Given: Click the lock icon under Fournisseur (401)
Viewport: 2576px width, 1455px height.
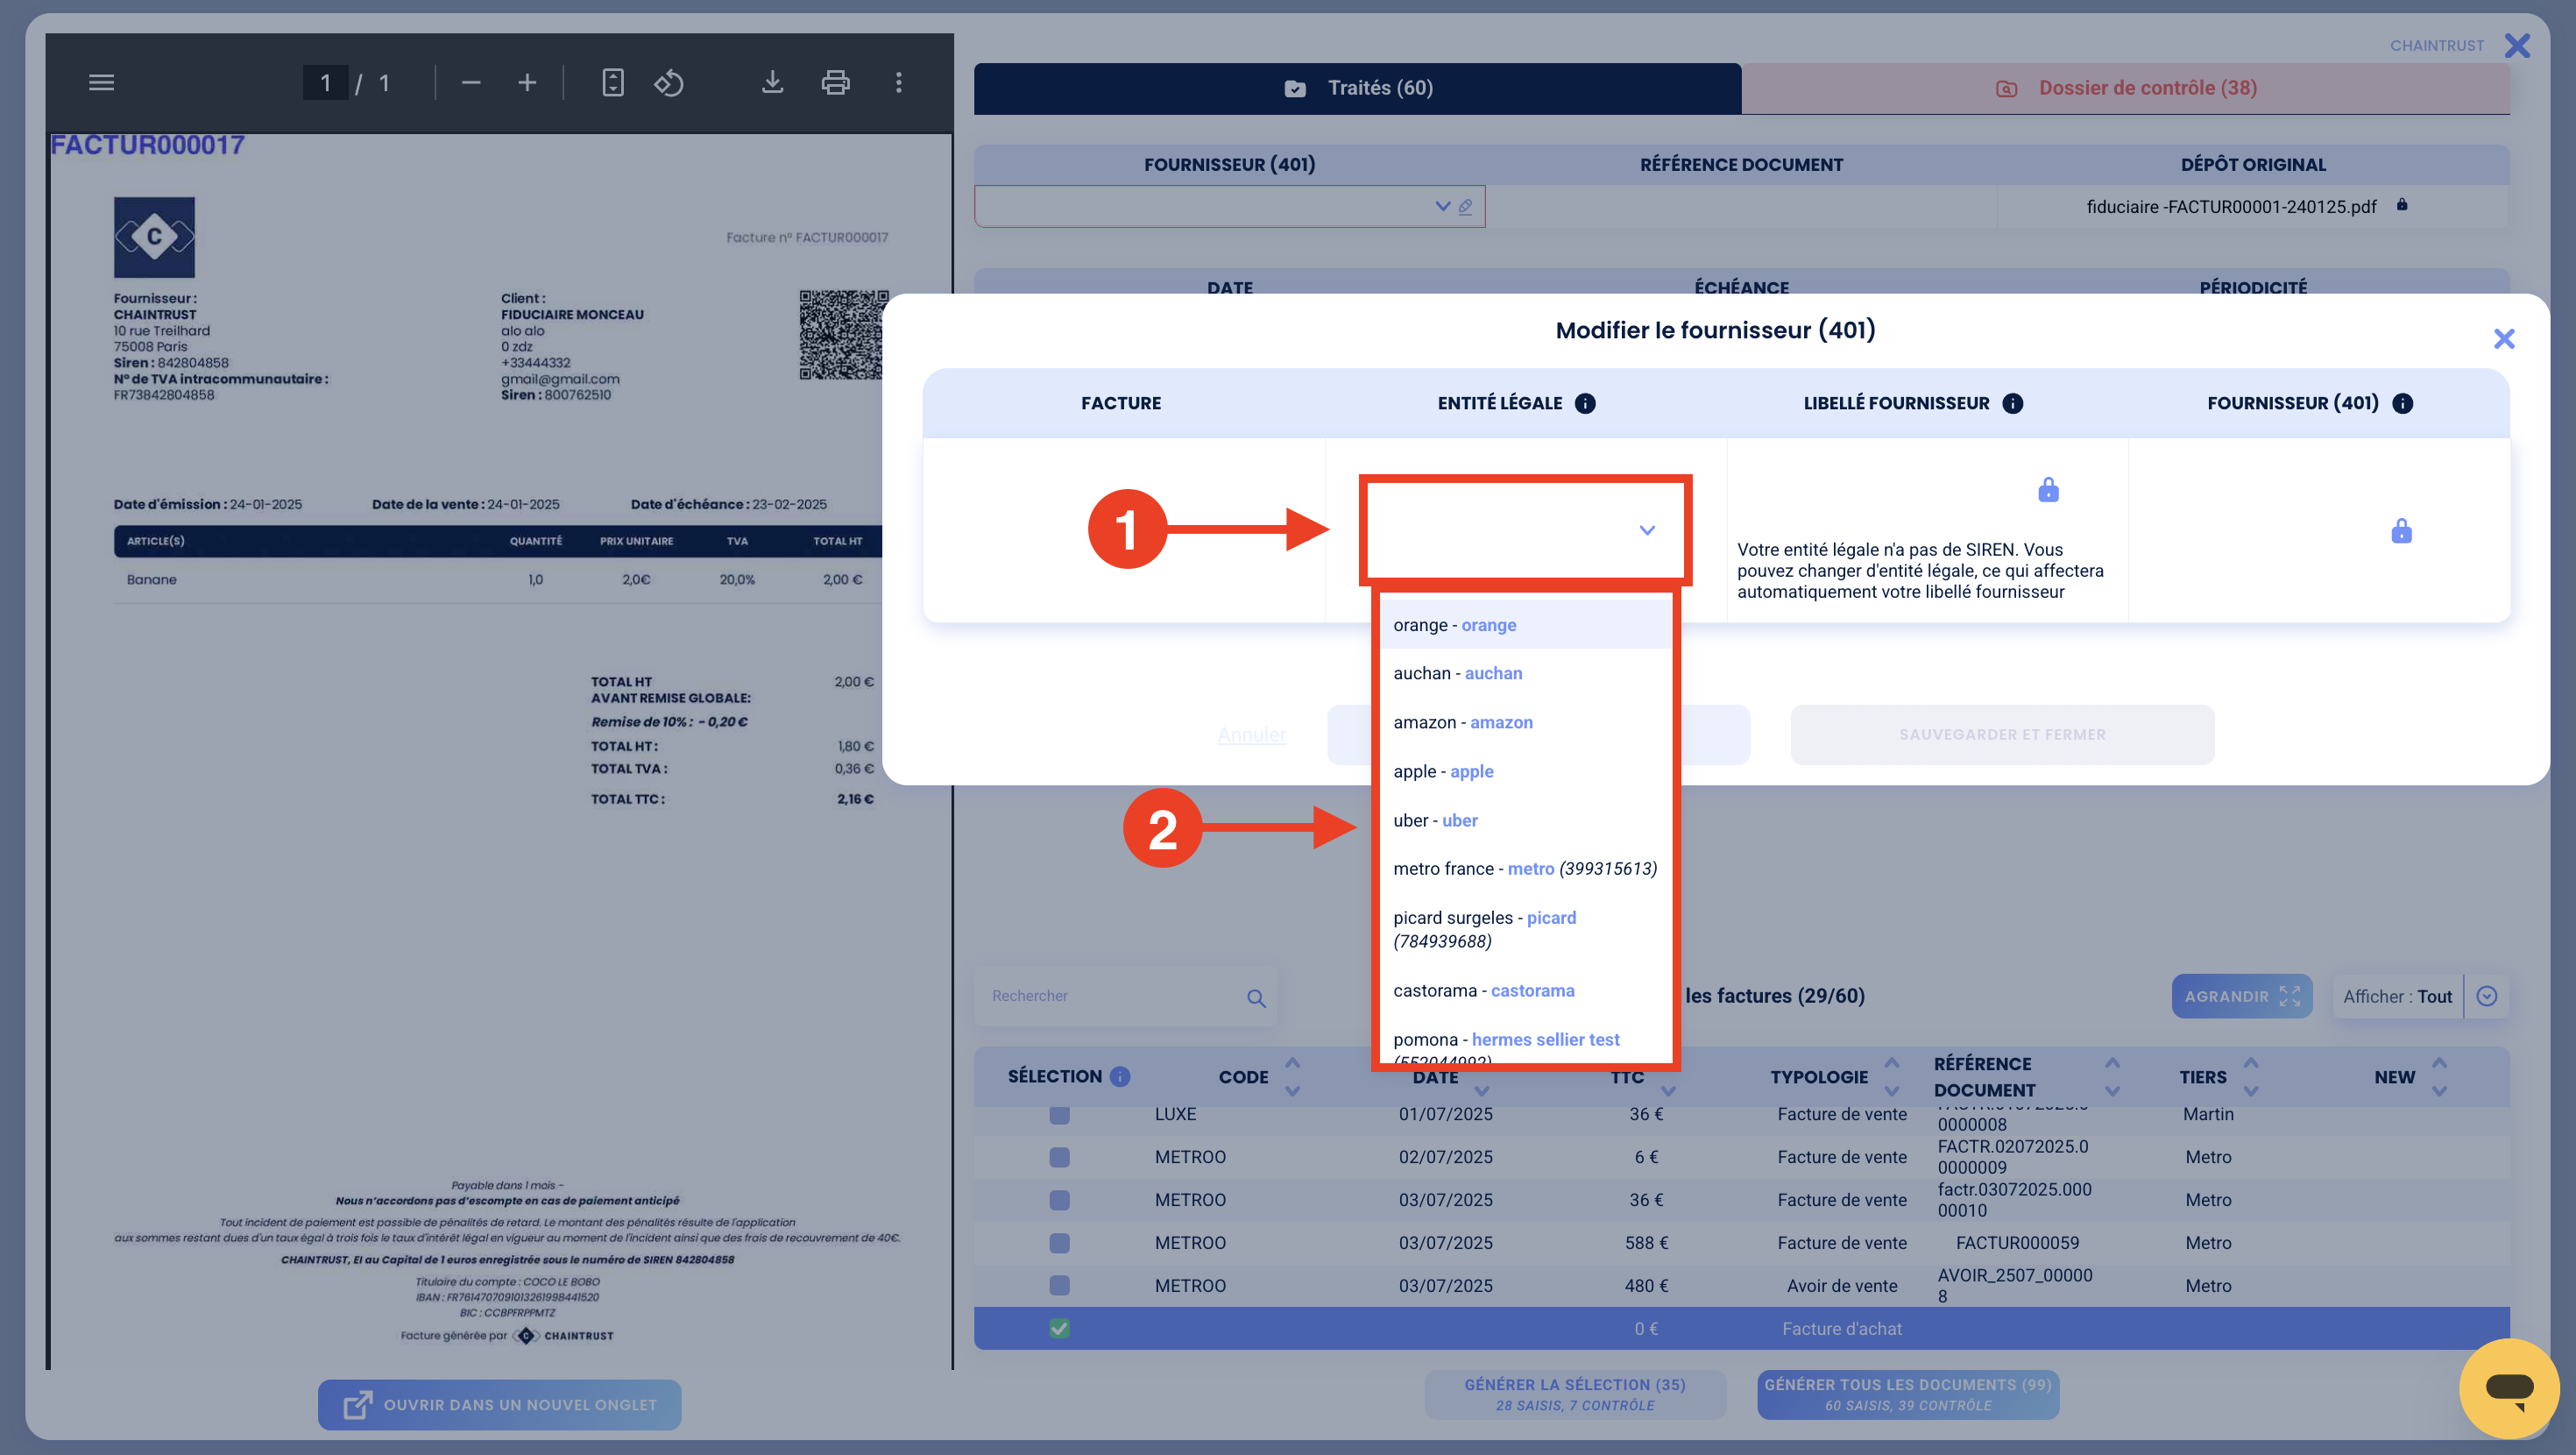Looking at the screenshot, I should pos(2401,530).
